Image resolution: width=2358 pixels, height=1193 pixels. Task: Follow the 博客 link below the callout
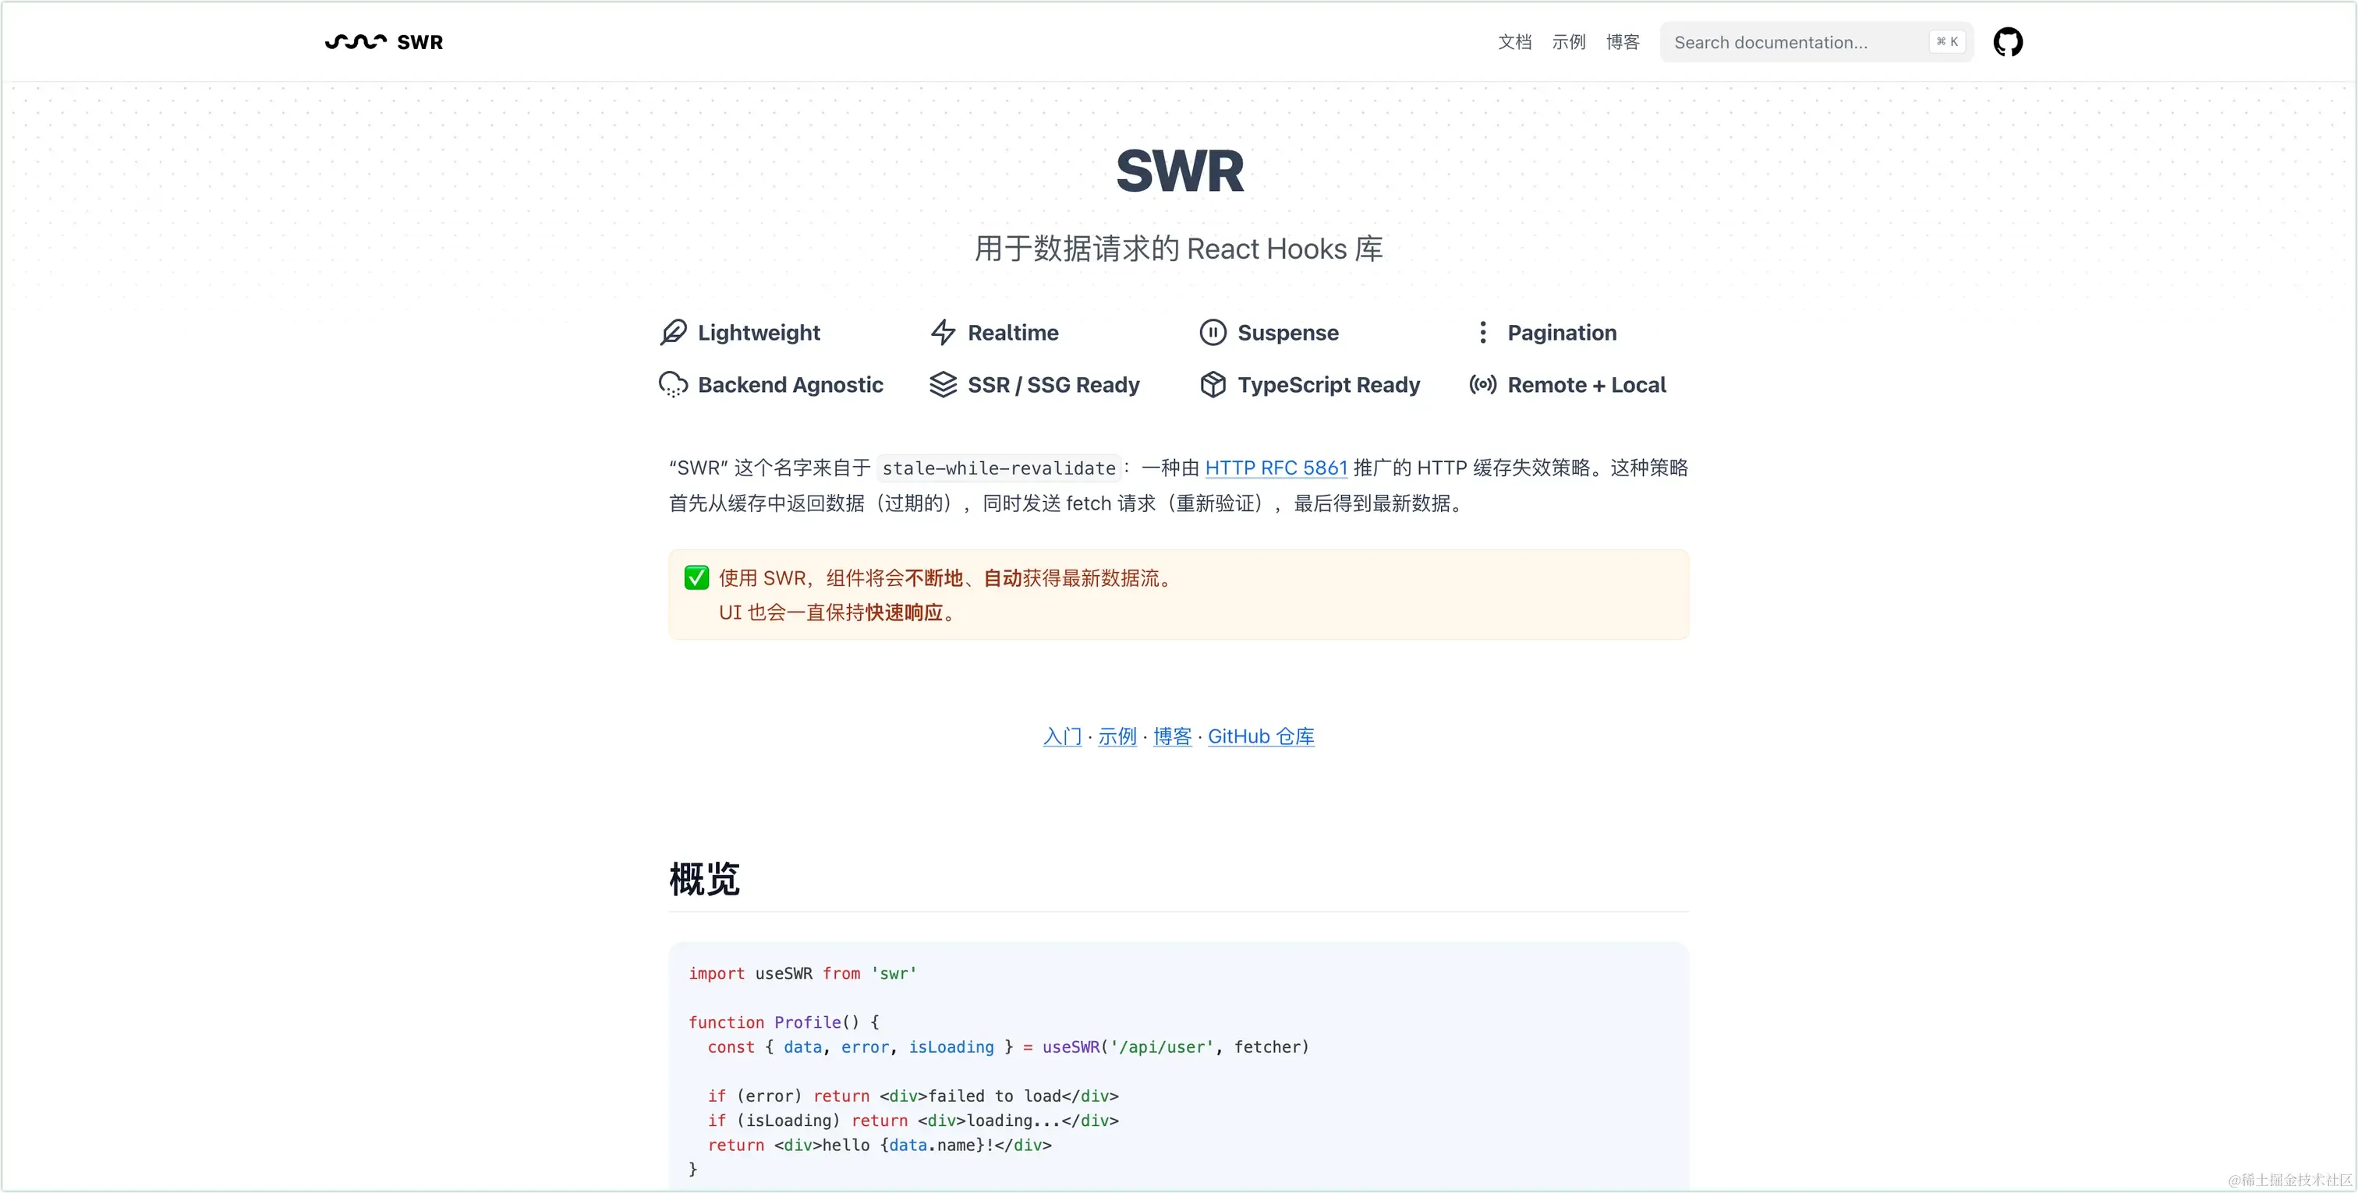tap(1172, 736)
